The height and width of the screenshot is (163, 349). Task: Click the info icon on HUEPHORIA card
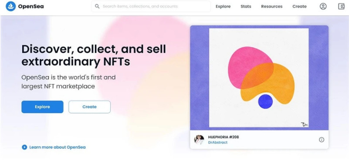click(322, 140)
